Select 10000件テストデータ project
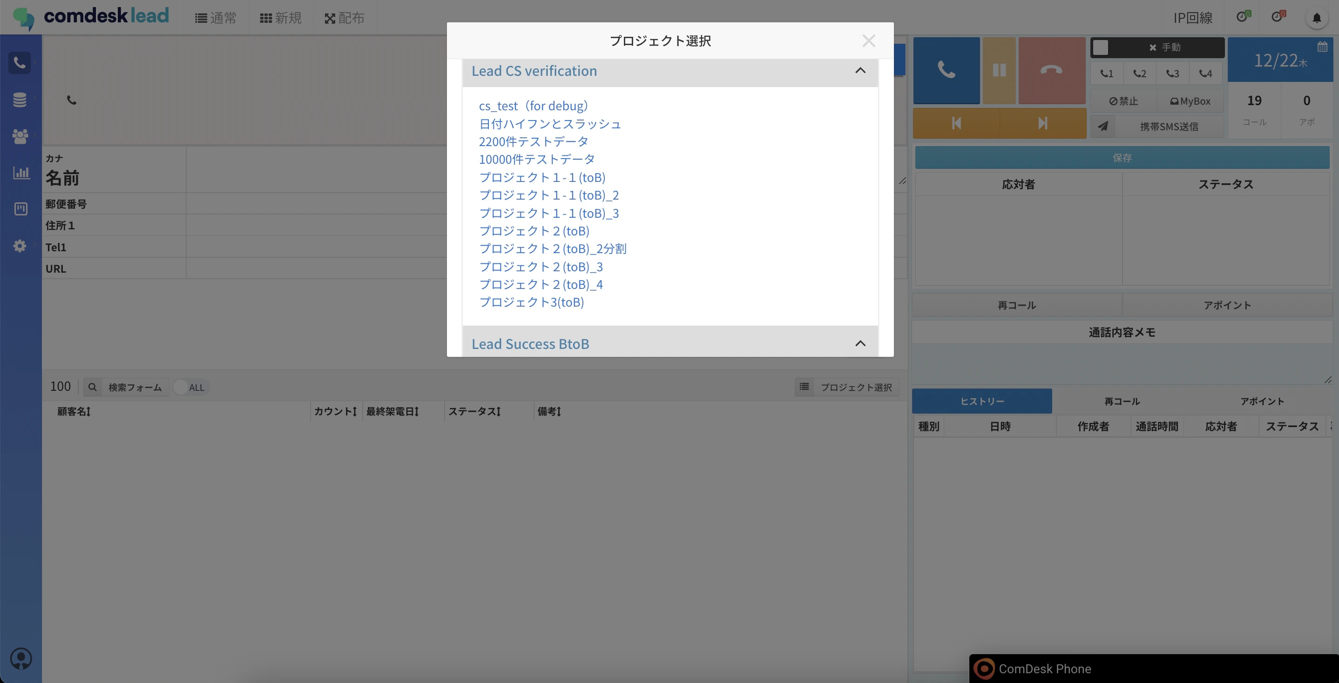Image resolution: width=1339 pixels, height=683 pixels. point(536,159)
